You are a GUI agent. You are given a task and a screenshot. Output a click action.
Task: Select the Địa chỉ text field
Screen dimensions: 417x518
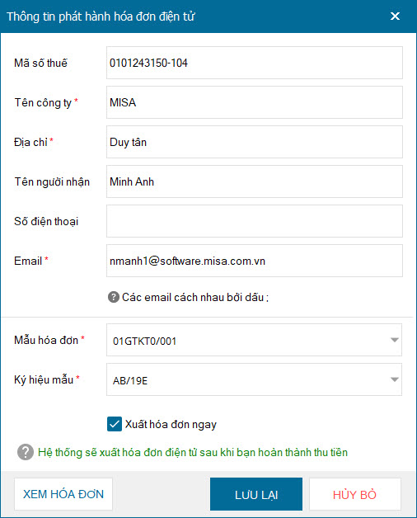point(254,142)
